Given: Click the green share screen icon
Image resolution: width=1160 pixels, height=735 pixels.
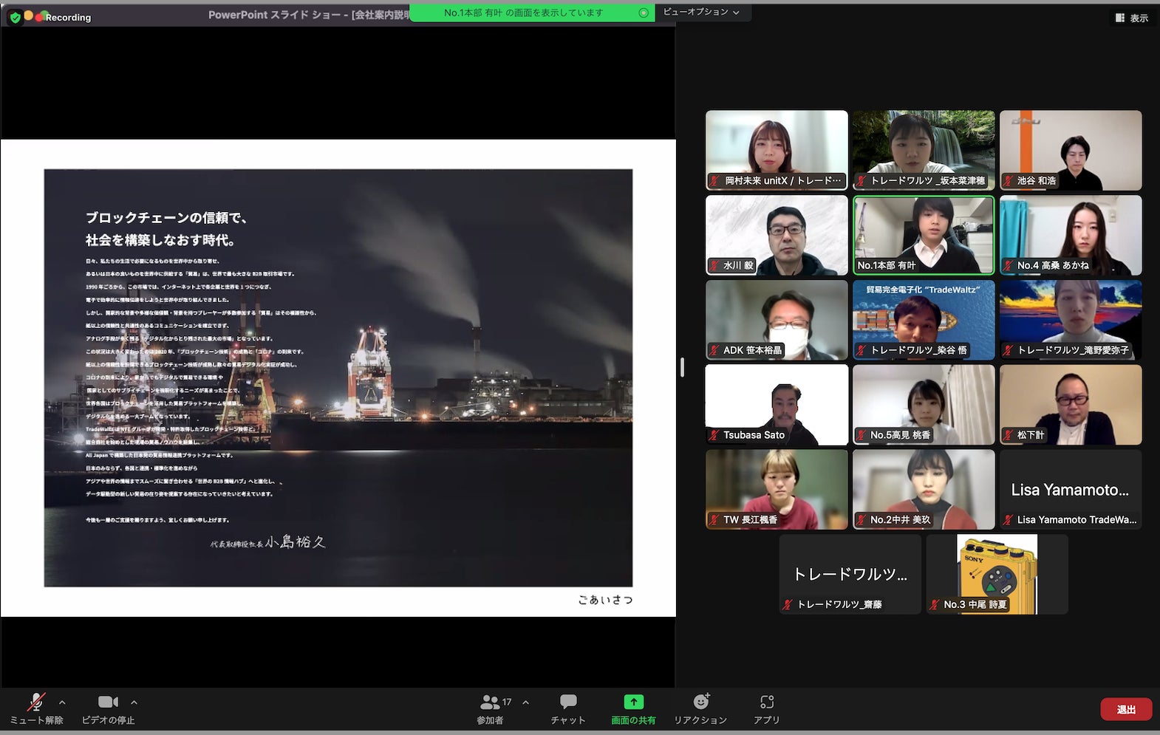Looking at the screenshot, I should tap(633, 702).
